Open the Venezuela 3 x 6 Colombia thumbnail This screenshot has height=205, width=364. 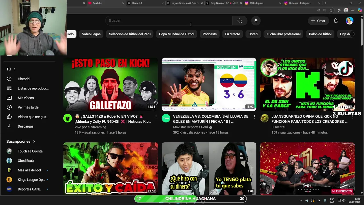click(x=209, y=84)
